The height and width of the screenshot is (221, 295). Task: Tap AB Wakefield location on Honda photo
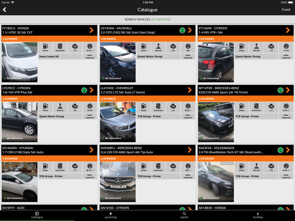[13, 78]
